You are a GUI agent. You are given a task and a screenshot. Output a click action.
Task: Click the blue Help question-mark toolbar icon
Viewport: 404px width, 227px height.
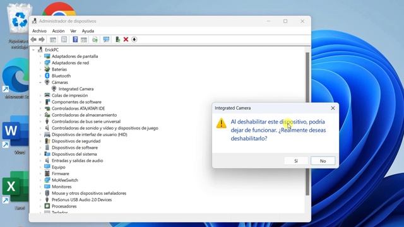[x=75, y=39]
